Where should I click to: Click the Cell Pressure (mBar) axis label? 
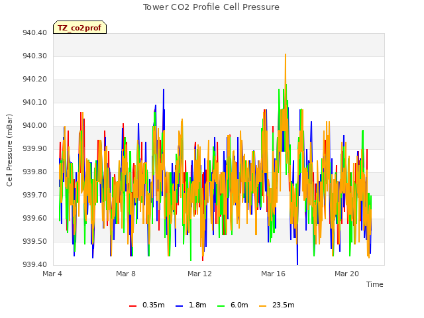coord(9,150)
